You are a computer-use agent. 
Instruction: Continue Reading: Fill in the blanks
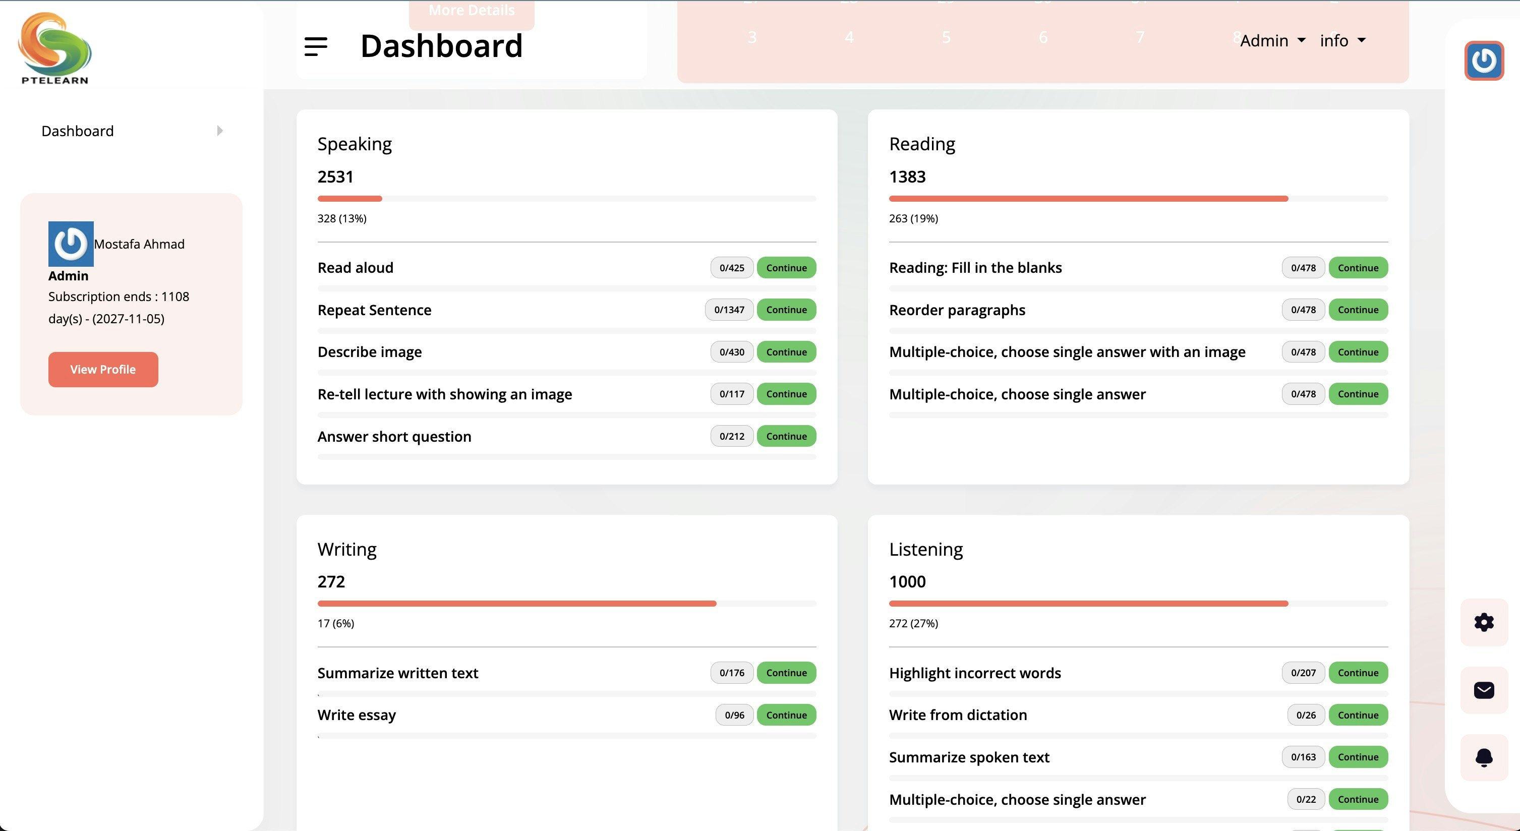click(1358, 268)
